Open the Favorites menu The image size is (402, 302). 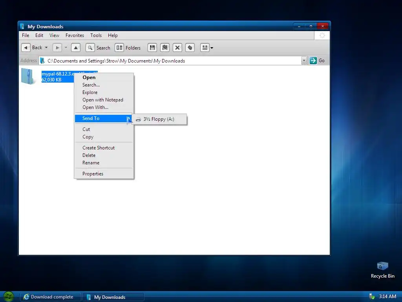[x=75, y=35]
